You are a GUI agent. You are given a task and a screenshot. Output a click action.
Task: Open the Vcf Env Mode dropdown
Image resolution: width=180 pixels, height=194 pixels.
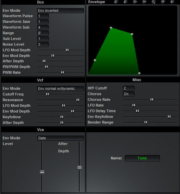pyautogui.click(x=60, y=89)
